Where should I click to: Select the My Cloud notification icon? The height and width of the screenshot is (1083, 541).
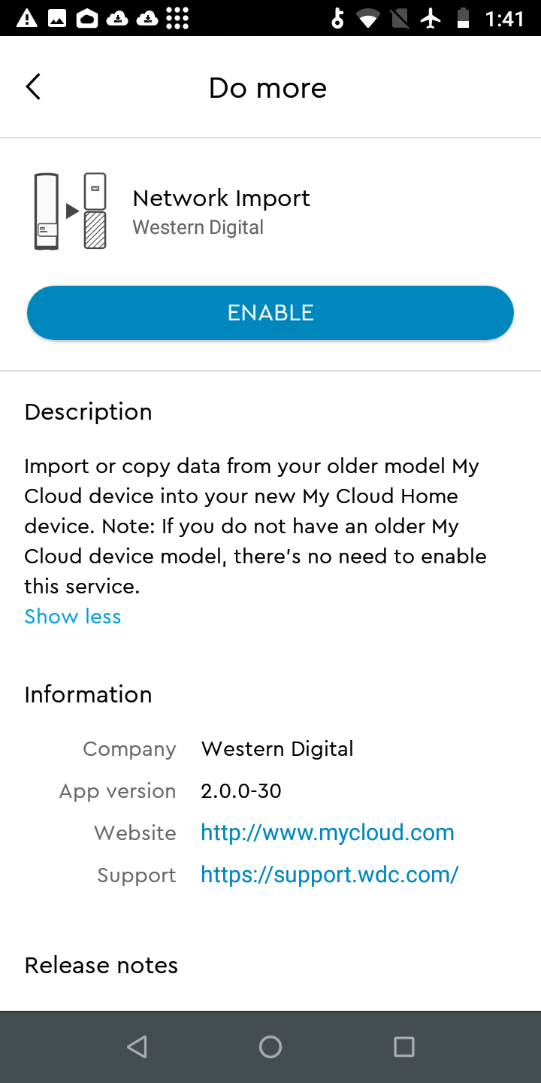(86, 17)
